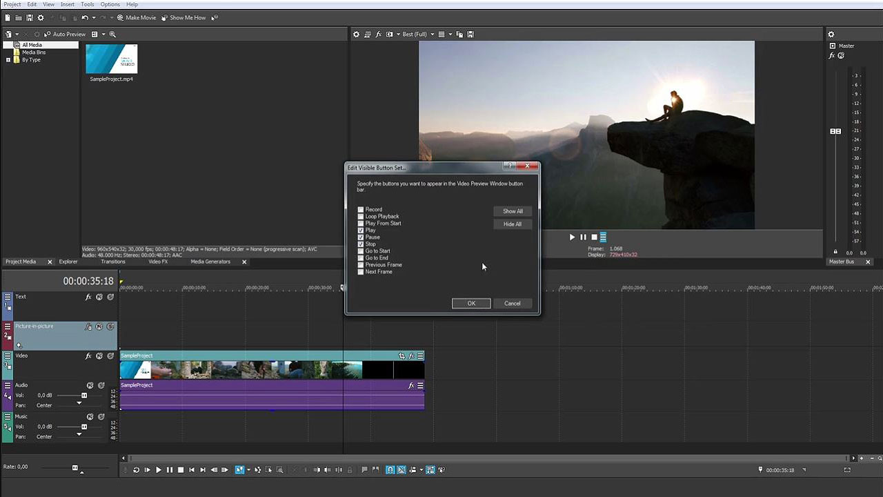Uncheck the Pause checkbox
The height and width of the screenshot is (497, 883).
[x=361, y=237]
